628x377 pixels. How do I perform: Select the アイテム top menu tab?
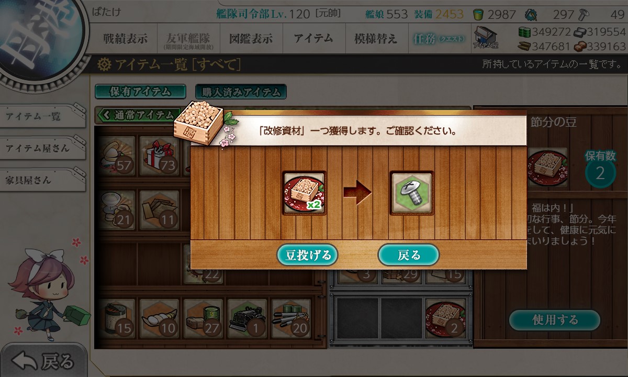pos(313,38)
